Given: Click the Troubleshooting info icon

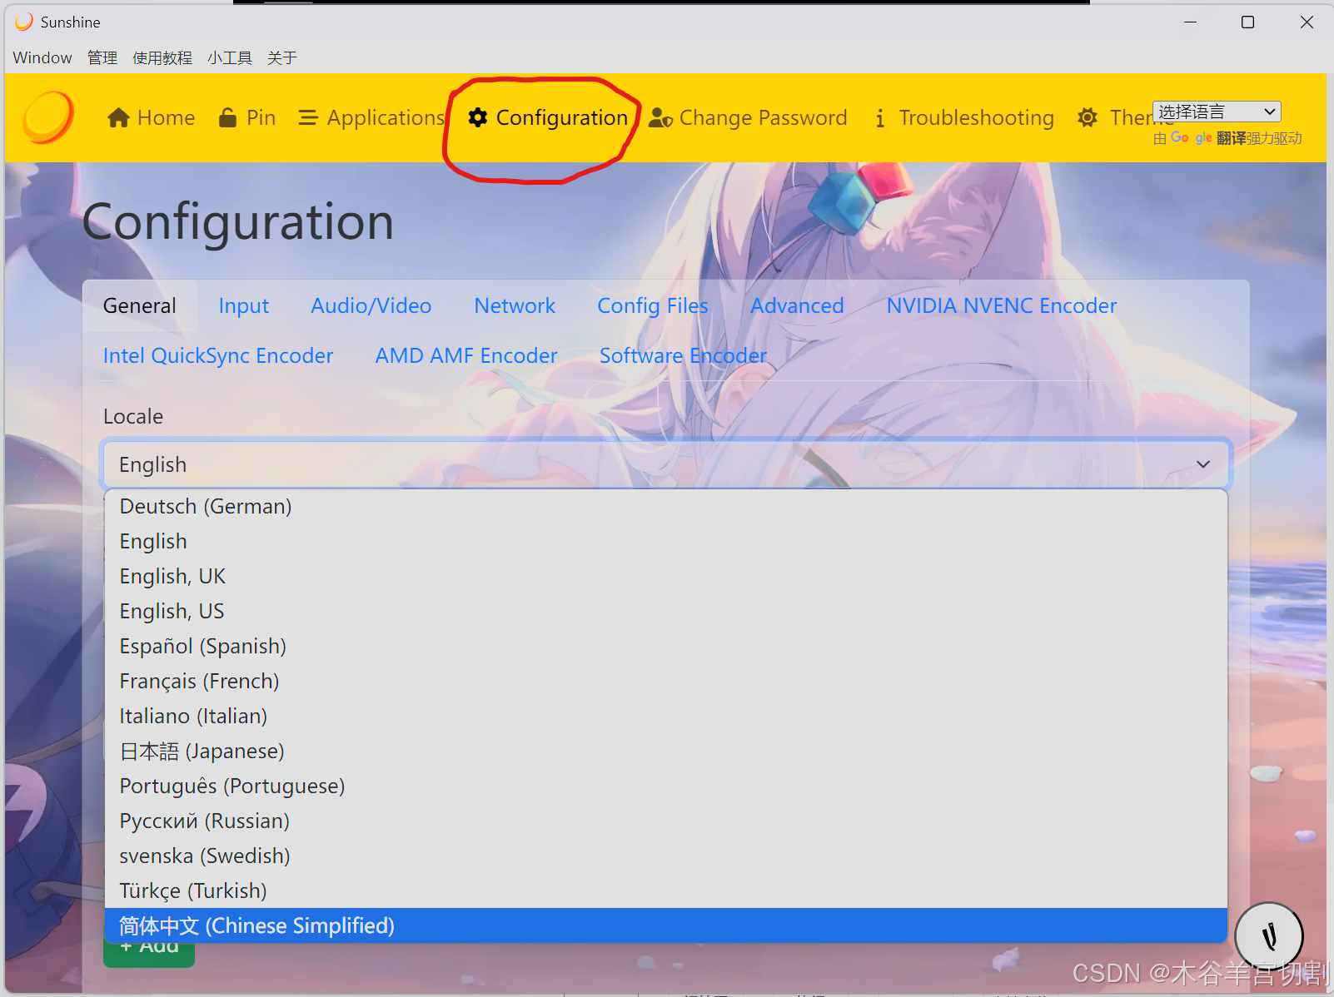Looking at the screenshot, I should 880,119.
